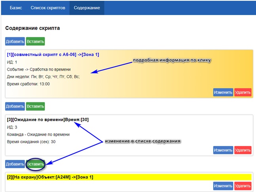
Task: Switch to the Список скриптов tab
Action: click(x=48, y=8)
